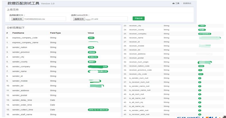The width and height of the screenshot is (226, 118).
Task: Open the 数据测试 breadcrumb item
Action: pyautogui.click(x=187, y=3)
